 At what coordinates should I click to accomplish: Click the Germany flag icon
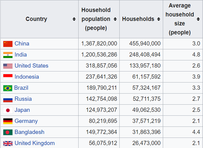point(8,121)
